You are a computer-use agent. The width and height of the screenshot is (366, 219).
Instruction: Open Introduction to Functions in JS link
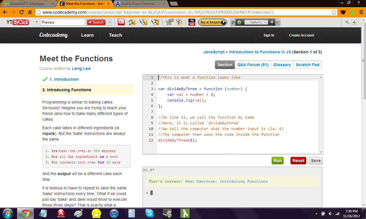pos(260,52)
